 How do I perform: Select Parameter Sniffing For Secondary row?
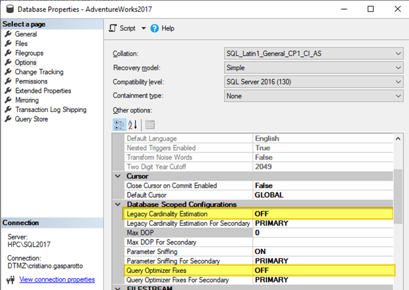point(259,261)
